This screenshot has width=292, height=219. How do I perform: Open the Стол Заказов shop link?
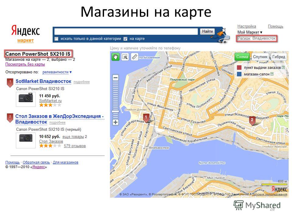point(51,141)
